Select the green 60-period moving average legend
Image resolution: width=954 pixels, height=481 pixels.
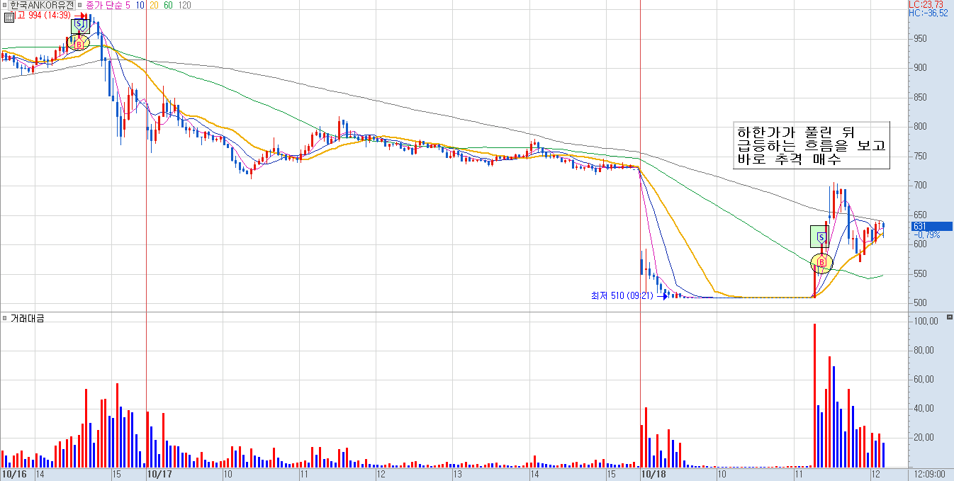pos(169,5)
